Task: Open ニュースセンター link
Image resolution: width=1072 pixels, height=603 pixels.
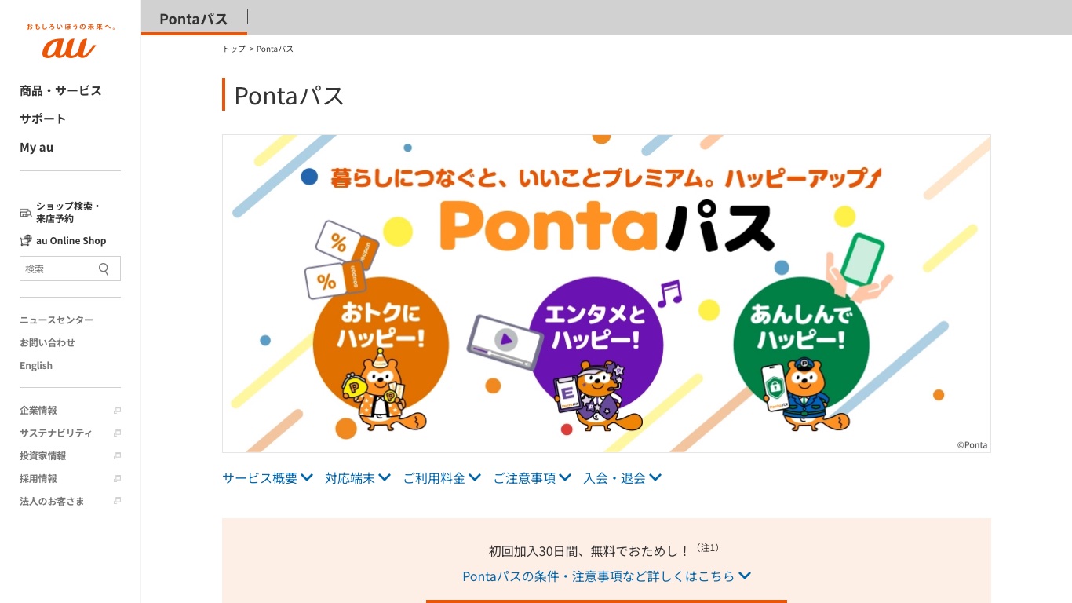Action: (x=57, y=320)
